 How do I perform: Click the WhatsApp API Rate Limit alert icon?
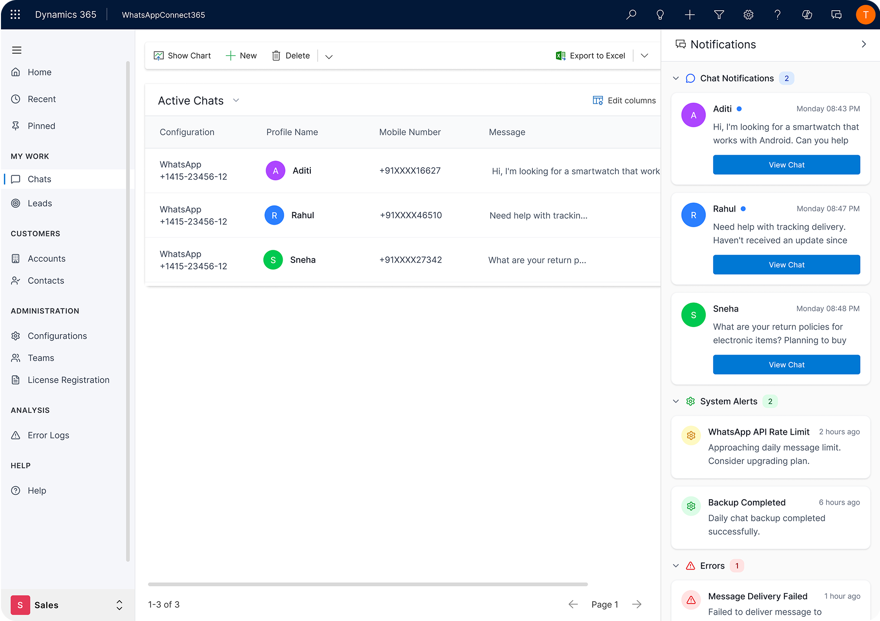coord(691,436)
